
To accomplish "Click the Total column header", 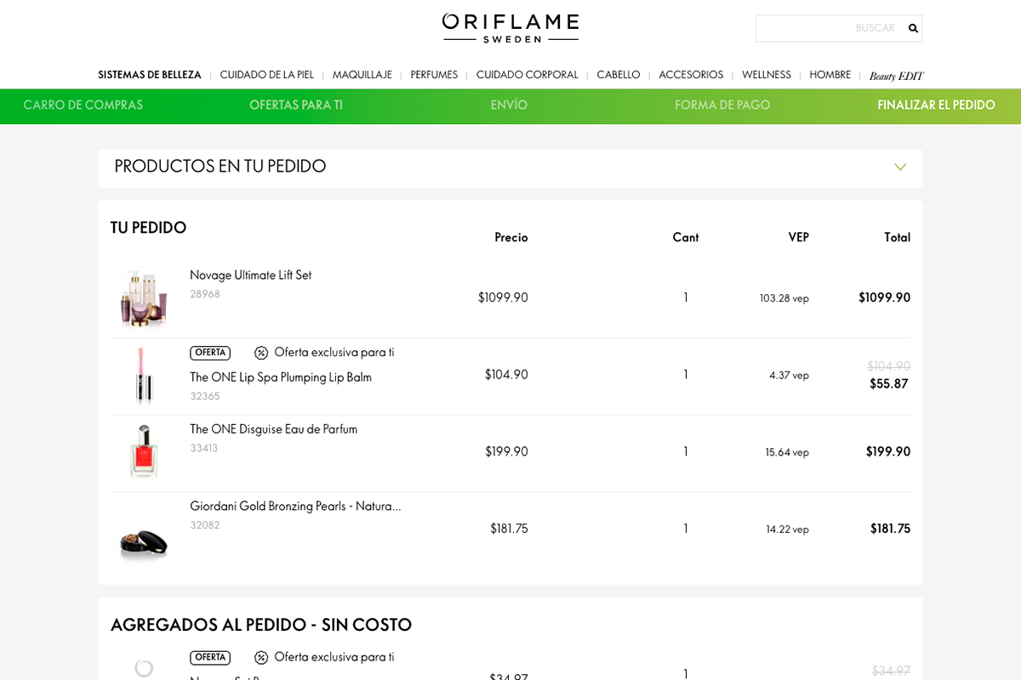I will point(898,238).
